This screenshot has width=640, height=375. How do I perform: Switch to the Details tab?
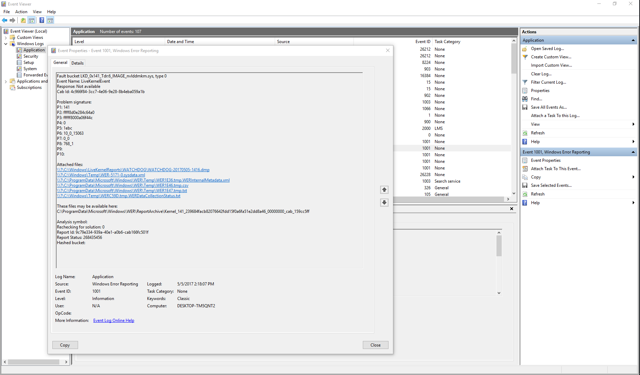[77, 63]
